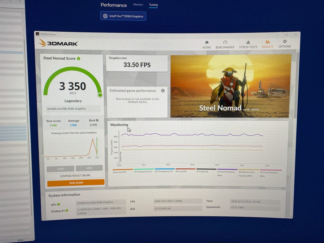Screen dimensions: 324x243
Task: Select the Intel Arc B580 Graphics device button
Action: tap(123, 16)
